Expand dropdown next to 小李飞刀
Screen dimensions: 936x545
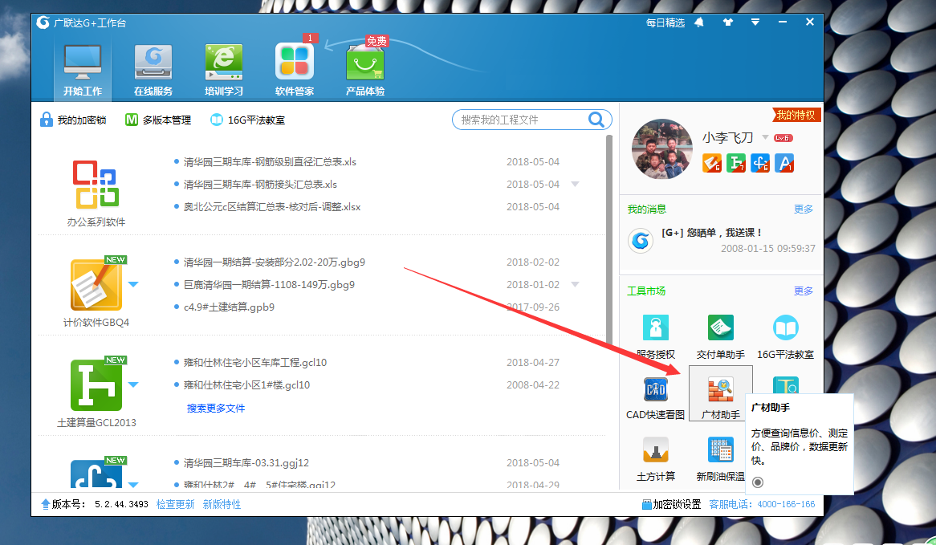pos(765,137)
